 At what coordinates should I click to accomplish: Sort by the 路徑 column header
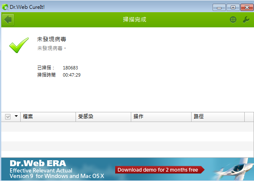[x=218, y=117]
